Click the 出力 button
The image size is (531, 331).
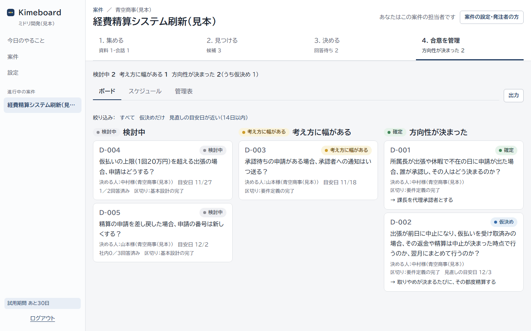(x=514, y=96)
